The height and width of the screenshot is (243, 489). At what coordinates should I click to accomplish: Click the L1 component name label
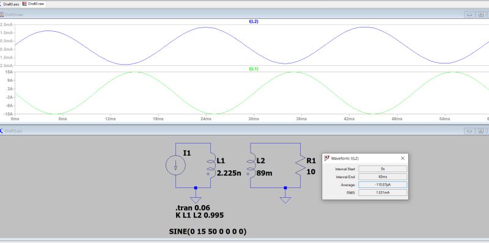(x=221, y=161)
